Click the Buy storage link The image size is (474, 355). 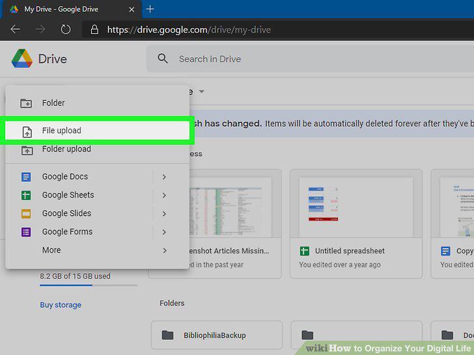pos(61,305)
